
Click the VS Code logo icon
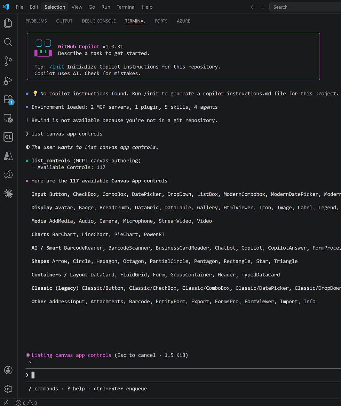point(6,7)
